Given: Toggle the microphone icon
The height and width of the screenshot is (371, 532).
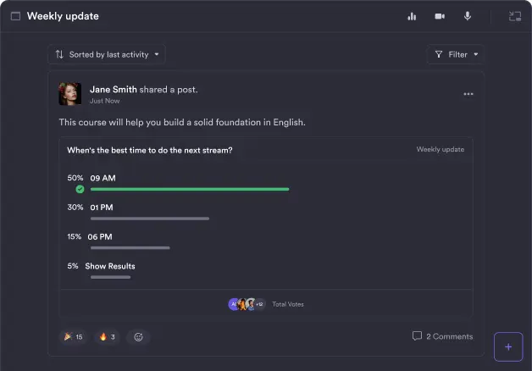Looking at the screenshot, I should pyautogui.click(x=467, y=16).
